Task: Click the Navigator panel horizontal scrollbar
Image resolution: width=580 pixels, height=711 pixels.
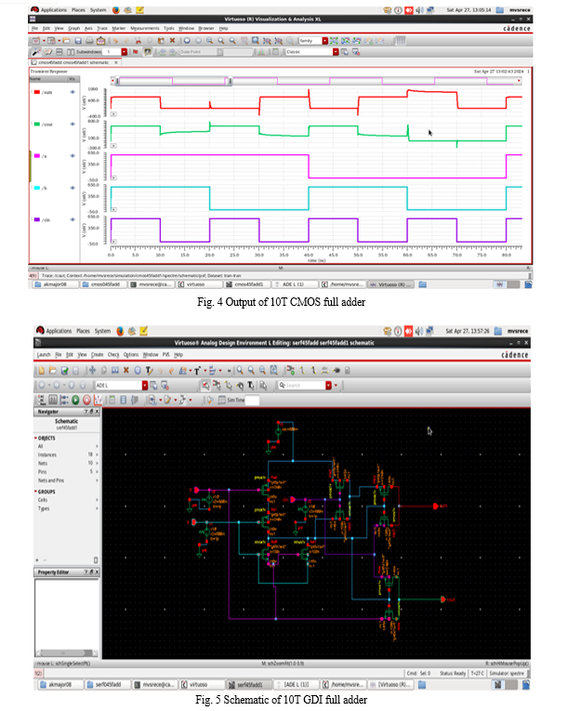Action: coord(66,653)
